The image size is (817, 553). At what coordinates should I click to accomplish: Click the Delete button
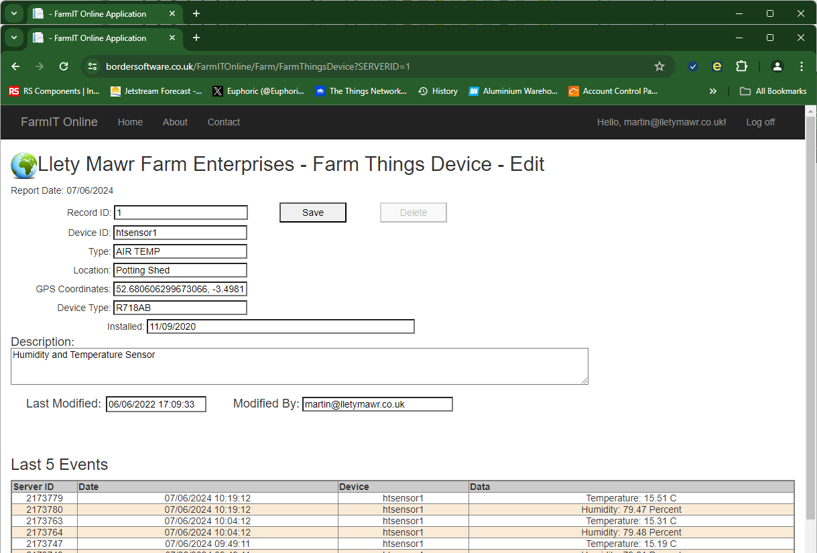pyautogui.click(x=414, y=212)
